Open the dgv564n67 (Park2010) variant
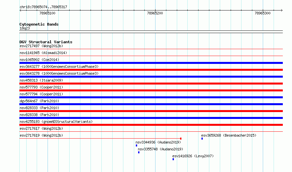The image size is (292, 172). tap(39, 101)
